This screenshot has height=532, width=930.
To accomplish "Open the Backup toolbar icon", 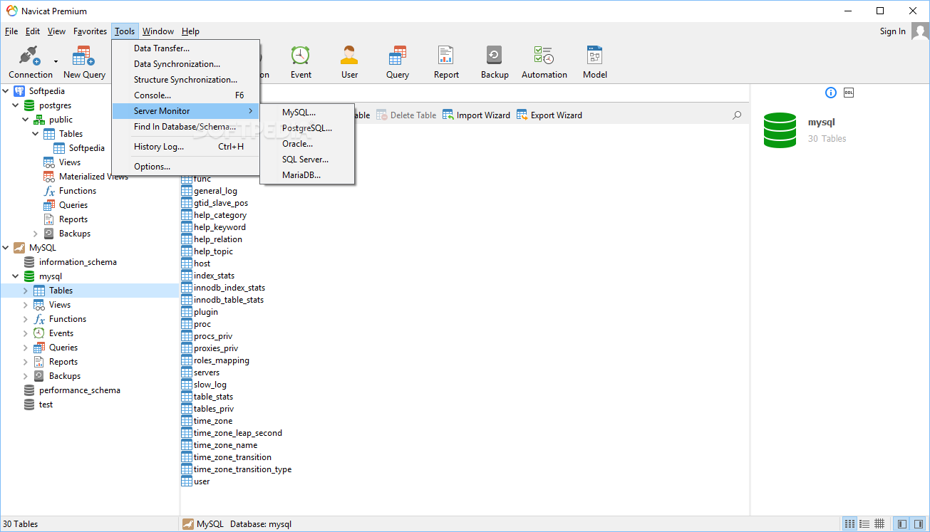I will click(495, 62).
